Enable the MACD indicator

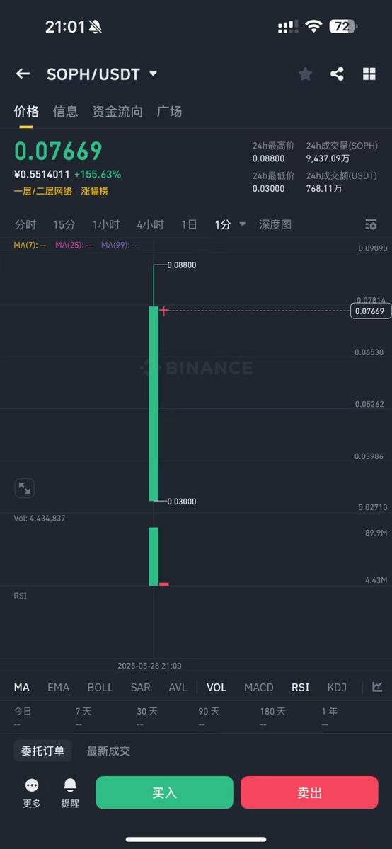coord(259,687)
